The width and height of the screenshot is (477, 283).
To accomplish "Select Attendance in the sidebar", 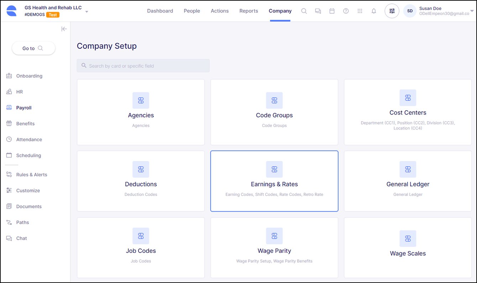I will tap(29, 140).
